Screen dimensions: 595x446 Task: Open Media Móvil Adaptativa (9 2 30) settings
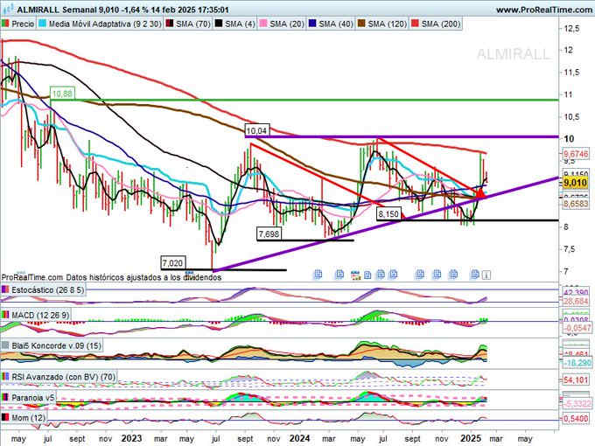click(100, 24)
